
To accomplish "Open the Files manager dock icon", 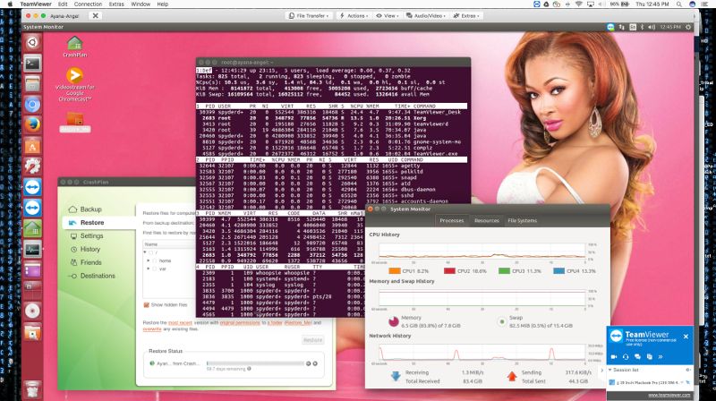I will tap(32, 84).
